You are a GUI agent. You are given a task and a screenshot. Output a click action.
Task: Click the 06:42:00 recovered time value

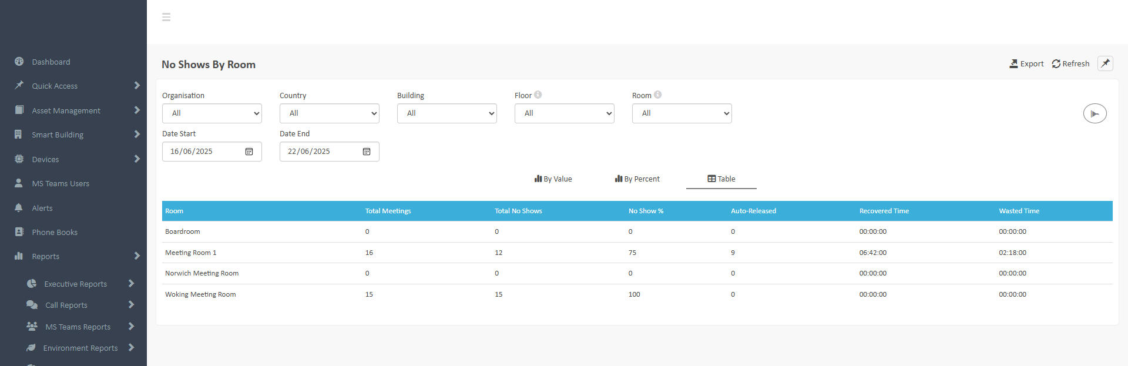click(873, 253)
